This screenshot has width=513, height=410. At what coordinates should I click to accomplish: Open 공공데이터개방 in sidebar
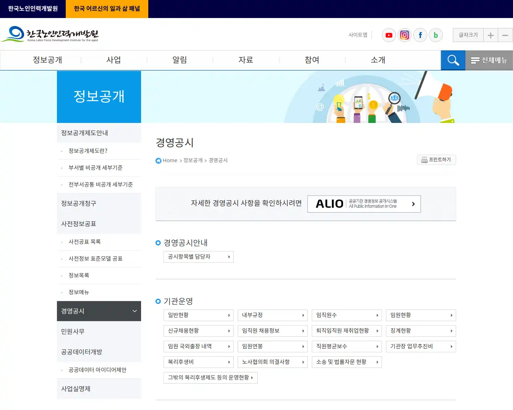tap(99, 352)
